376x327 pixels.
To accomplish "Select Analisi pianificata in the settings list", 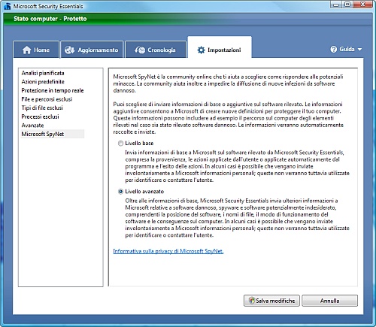I will (x=43, y=73).
